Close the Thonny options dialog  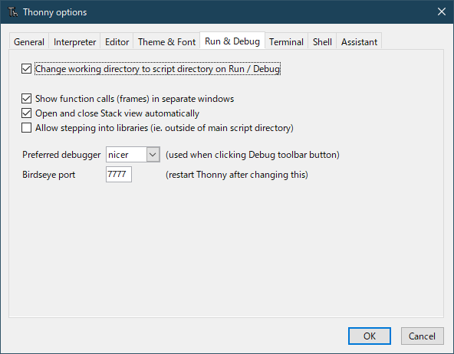tap(441, 11)
